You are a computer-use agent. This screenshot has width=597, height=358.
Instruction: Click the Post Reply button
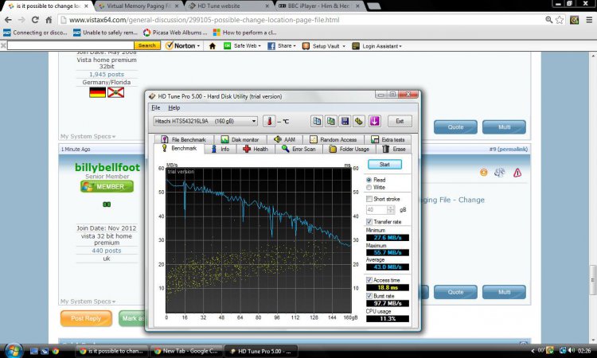[x=86, y=318]
